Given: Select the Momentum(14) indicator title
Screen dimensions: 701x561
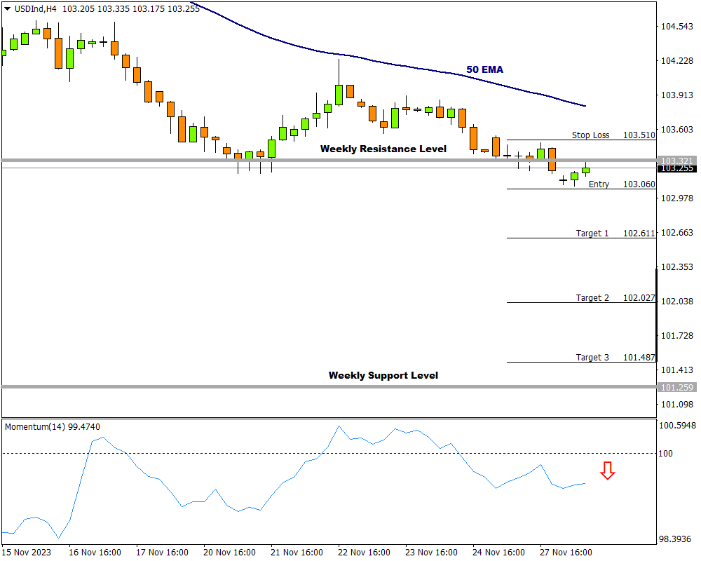Looking at the screenshot, I should click(x=51, y=426).
